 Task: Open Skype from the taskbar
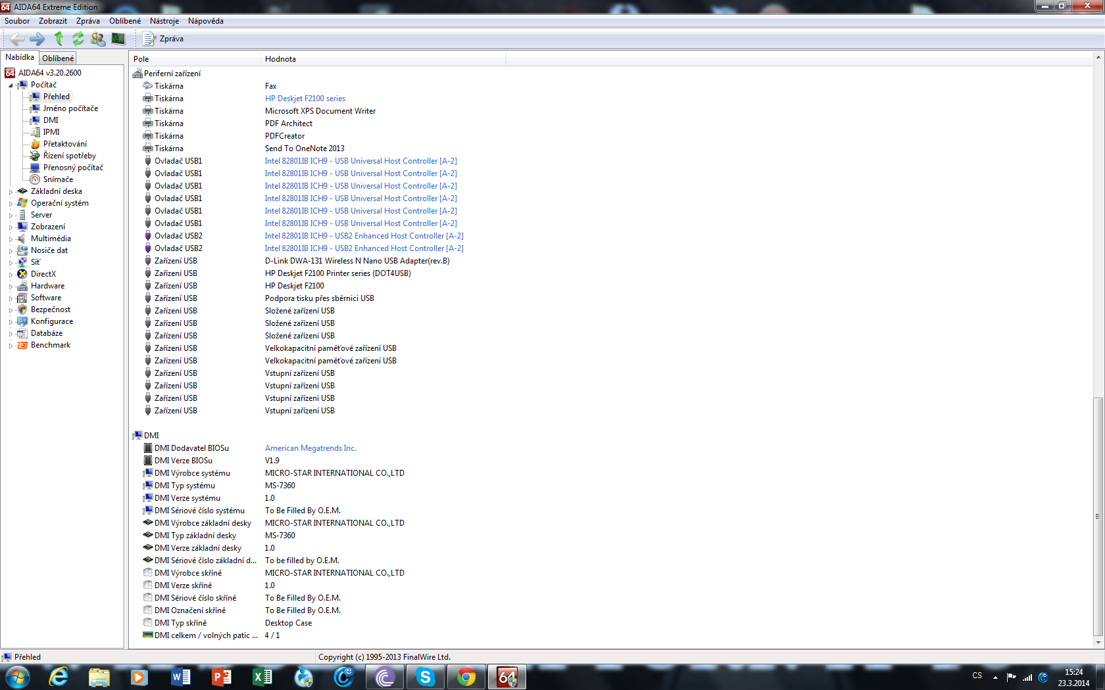(x=425, y=677)
